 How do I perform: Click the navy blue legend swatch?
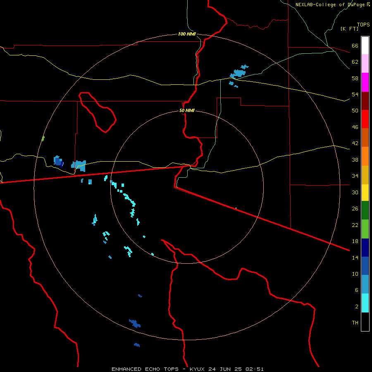pos(365,248)
